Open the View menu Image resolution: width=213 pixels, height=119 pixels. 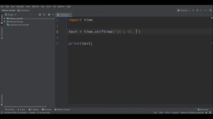(x=13, y=7)
